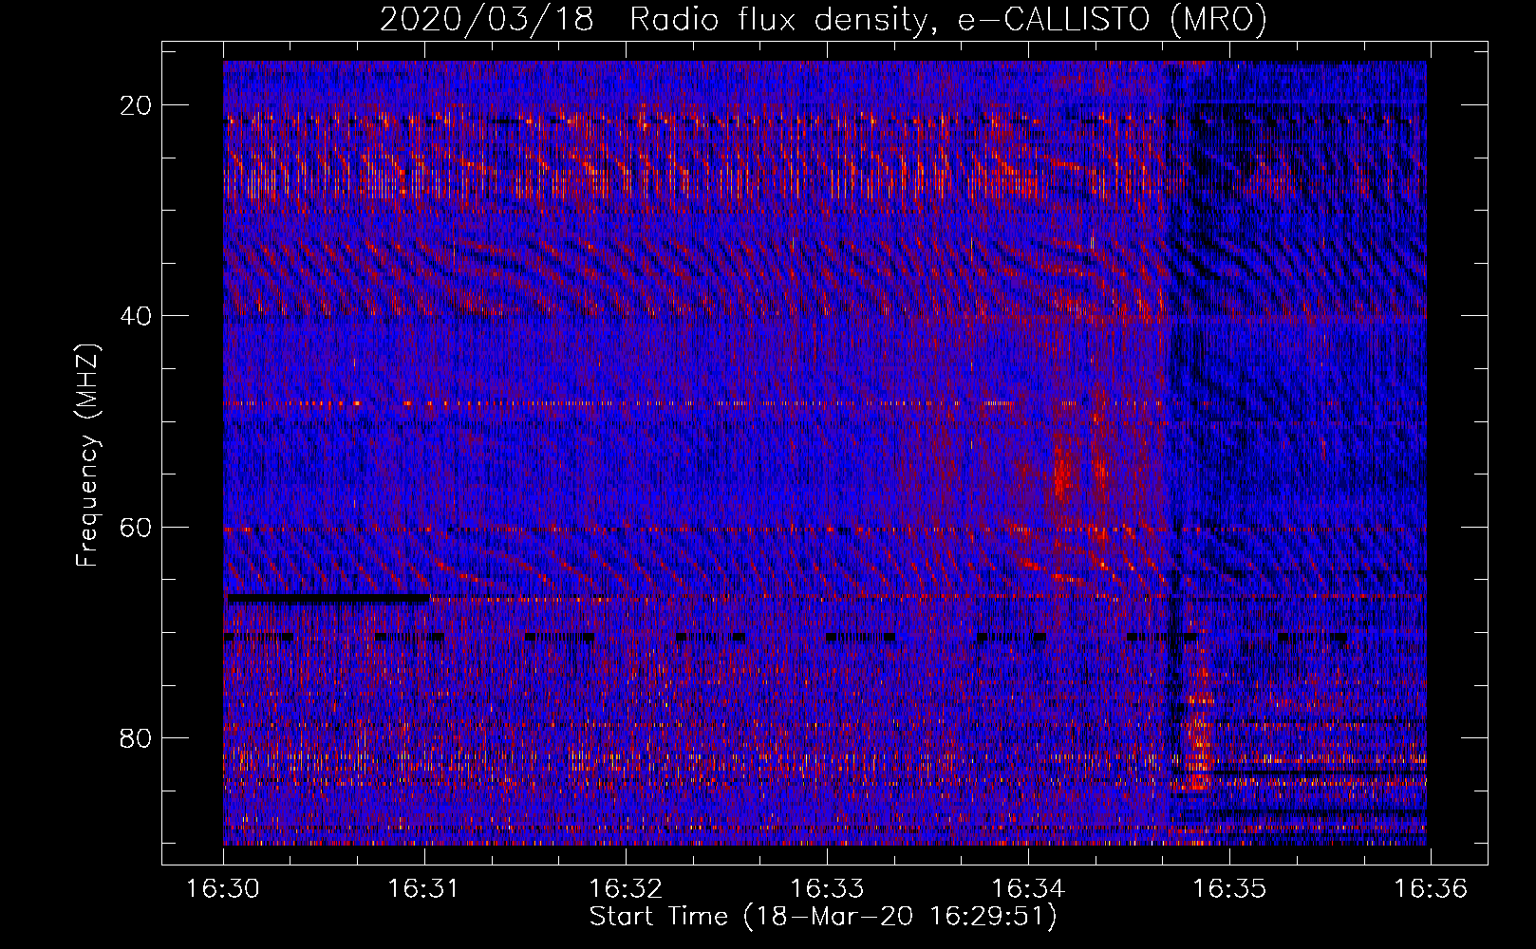
Task: Click the '20' frequency tick label
Action: tap(137, 105)
